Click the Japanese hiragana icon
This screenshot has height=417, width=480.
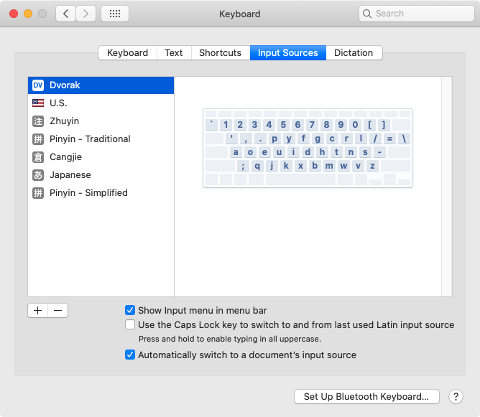38,175
